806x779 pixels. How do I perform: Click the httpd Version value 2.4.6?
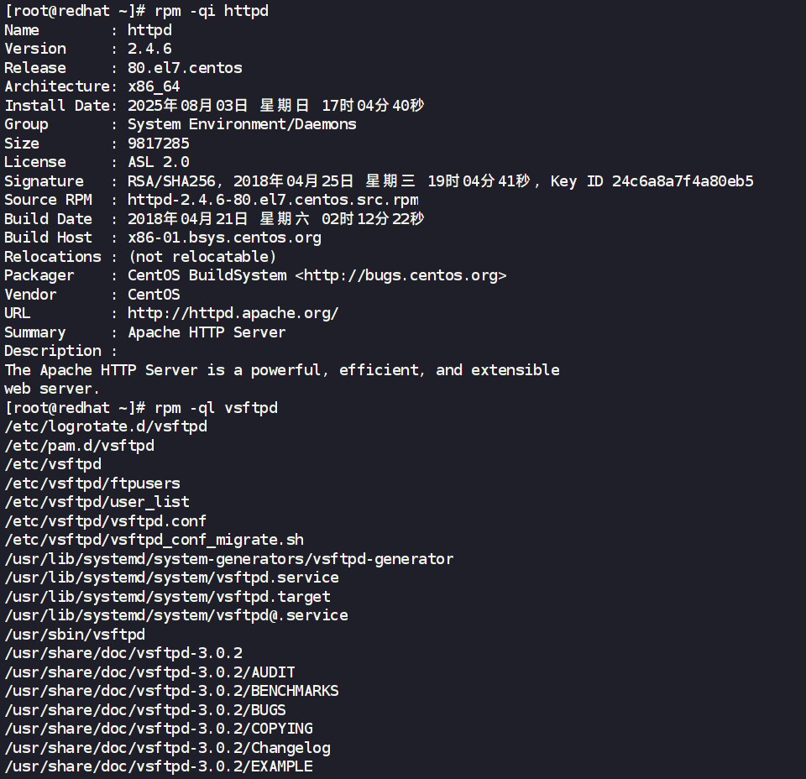(x=149, y=49)
